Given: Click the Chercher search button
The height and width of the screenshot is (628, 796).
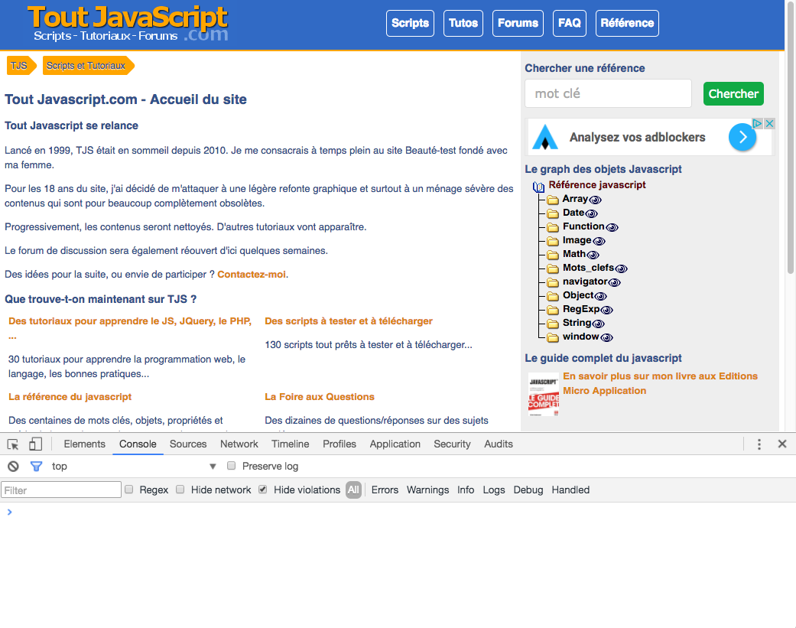Looking at the screenshot, I should [x=733, y=94].
